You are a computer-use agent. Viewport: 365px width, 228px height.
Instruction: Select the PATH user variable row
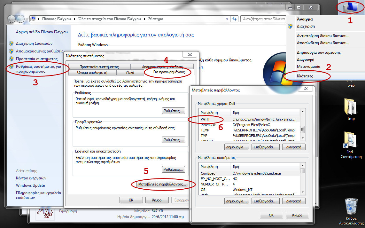tap(249, 119)
